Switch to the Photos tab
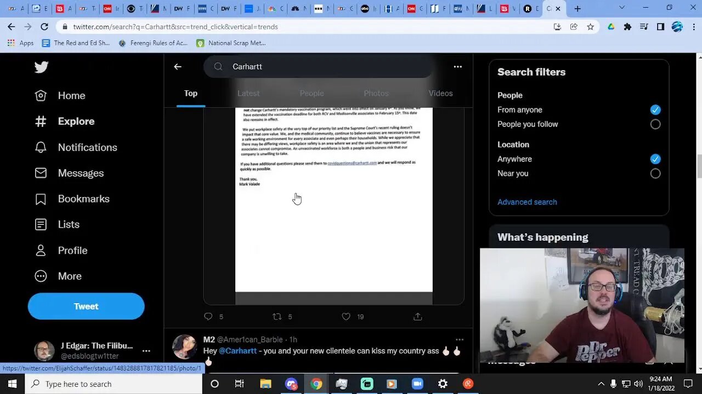 [x=376, y=93]
